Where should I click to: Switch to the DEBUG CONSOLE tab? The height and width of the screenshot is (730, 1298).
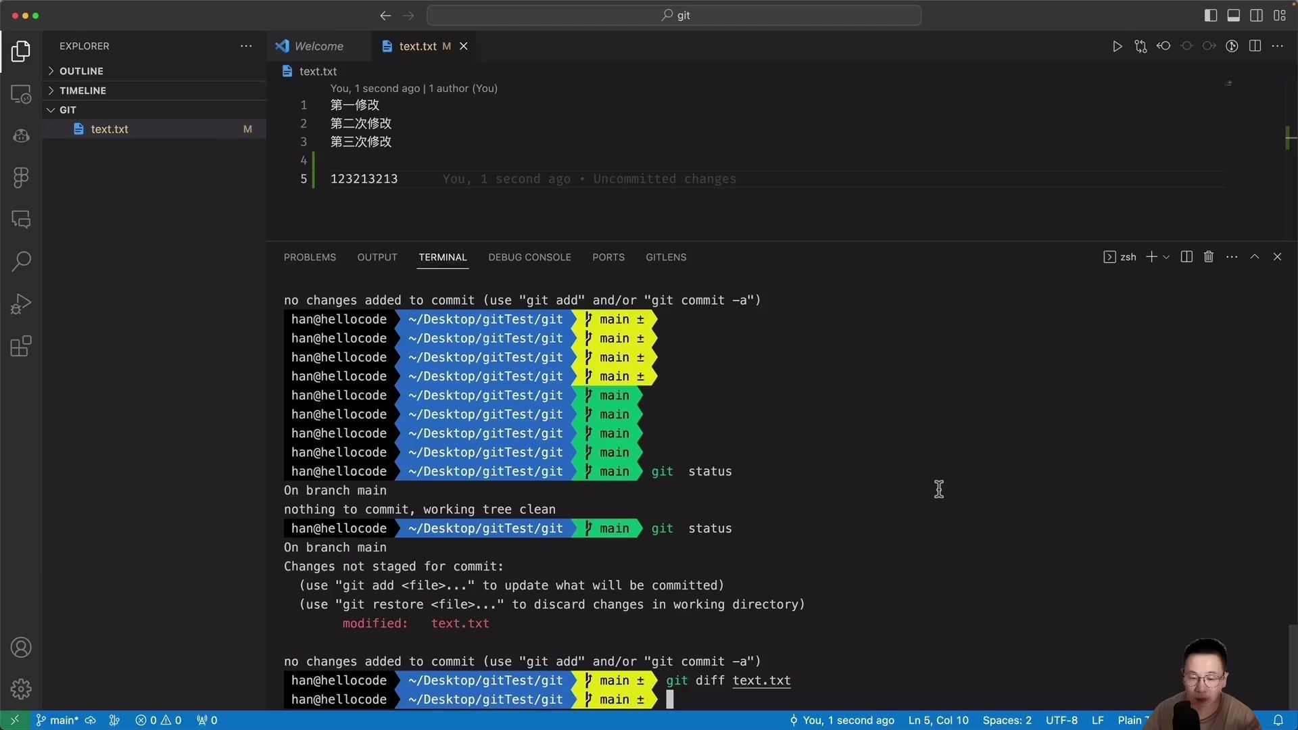click(529, 257)
